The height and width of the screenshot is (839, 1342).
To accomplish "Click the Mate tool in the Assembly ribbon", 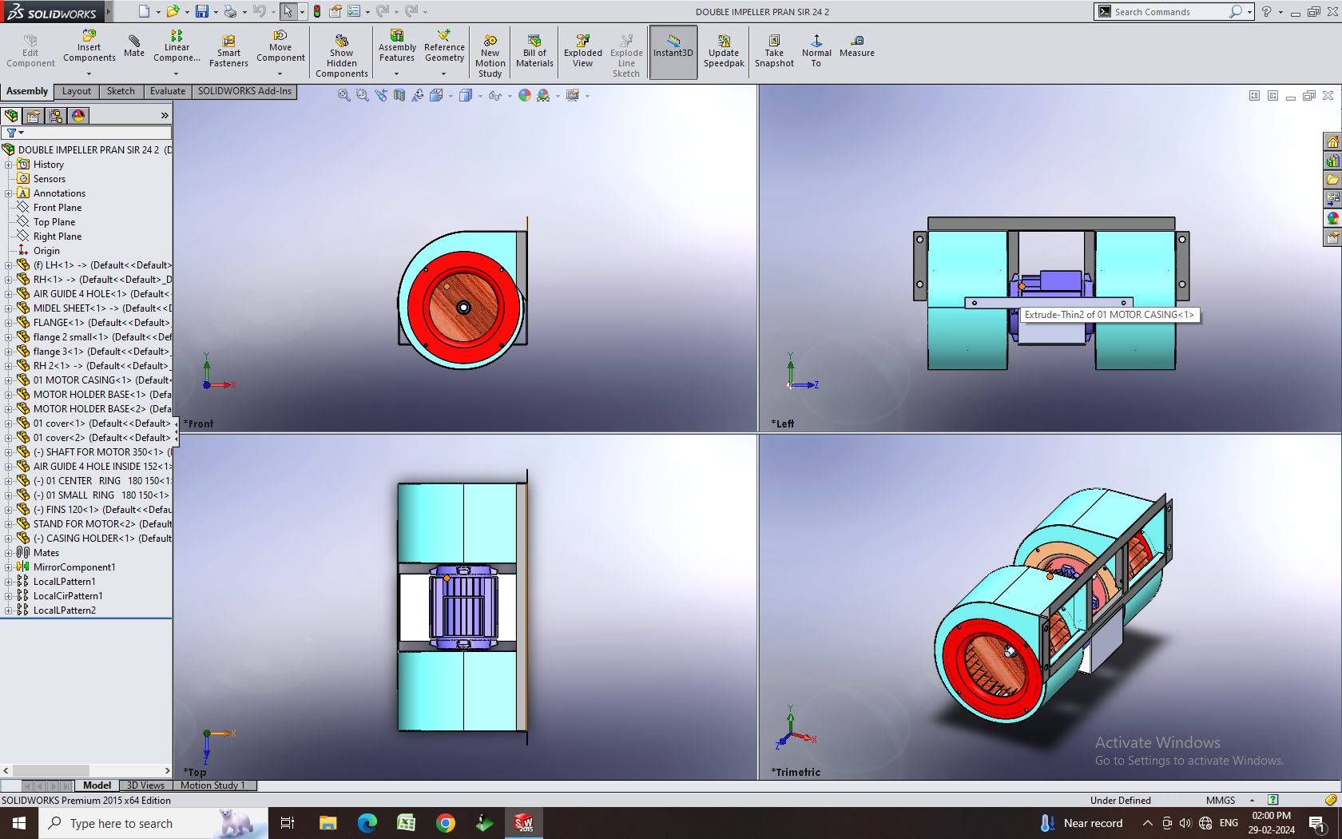I will (133, 46).
